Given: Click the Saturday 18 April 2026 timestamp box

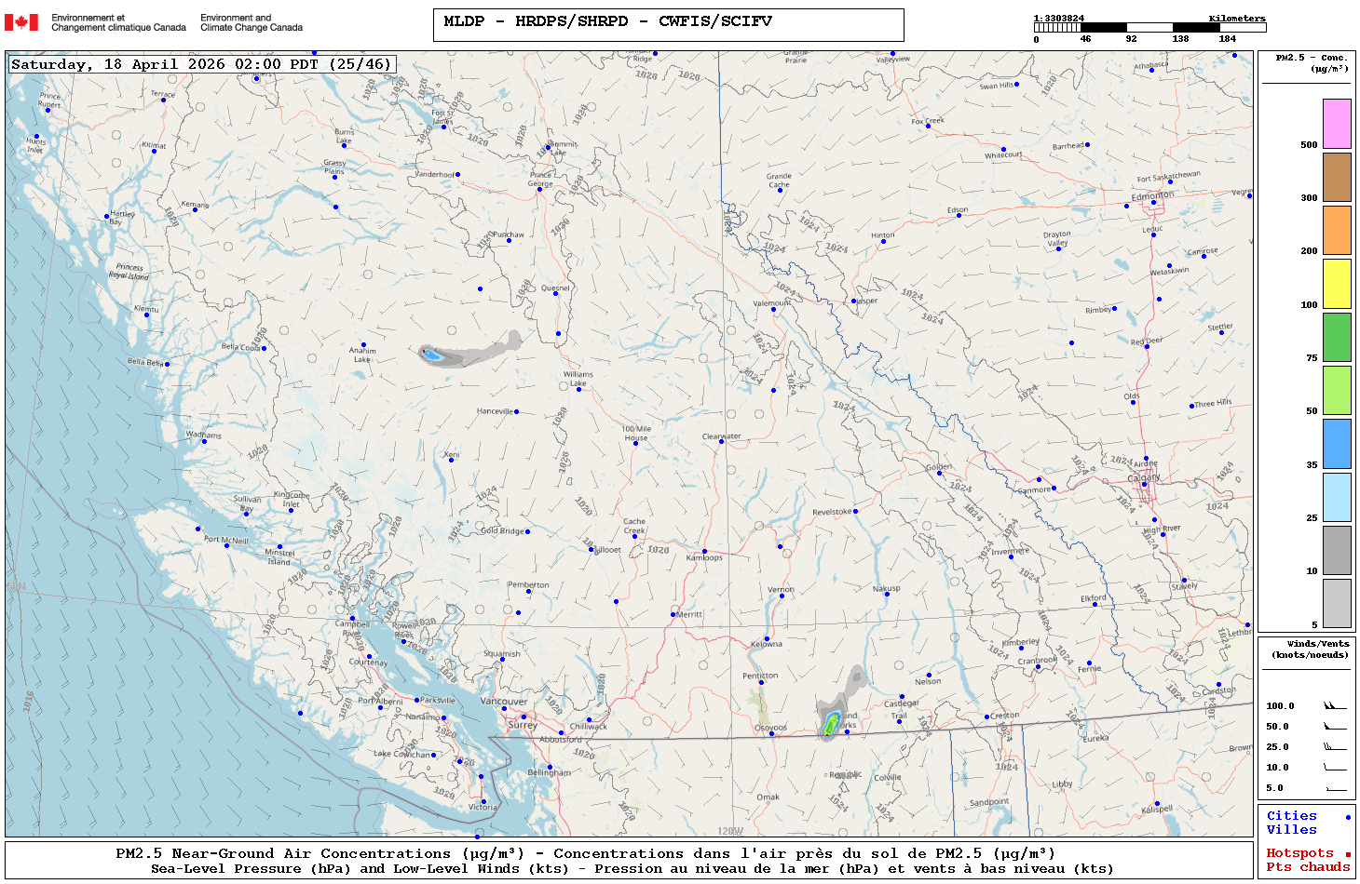Looking at the screenshot, I should [201, 64].
